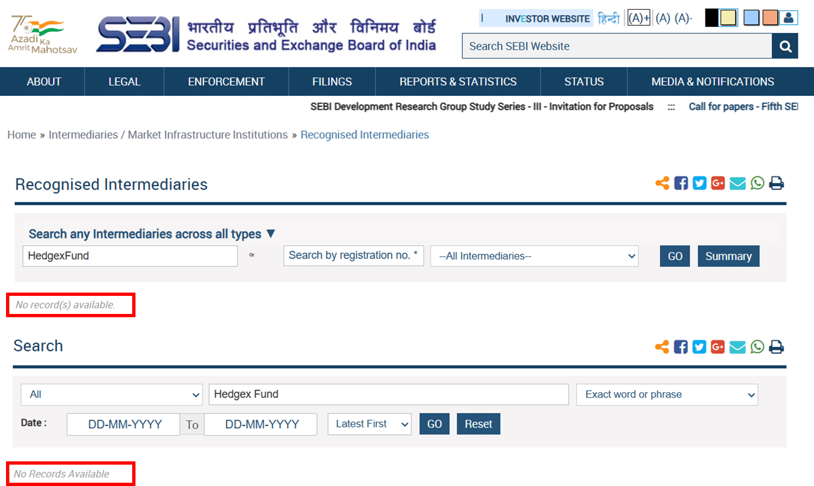This screenshot has width=814, height=486.
Task: Email the Search section results
Action: pyautogui.click(x=738, y=347)
